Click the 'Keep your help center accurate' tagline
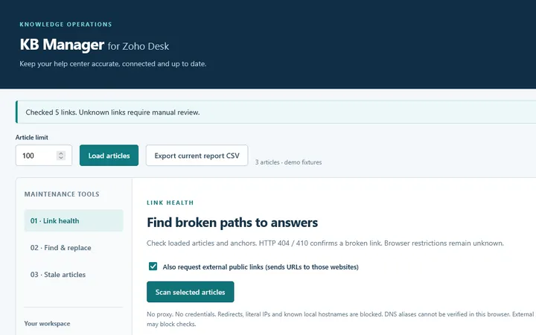This screenshot has height=335, width=536. tap(113, 64)
